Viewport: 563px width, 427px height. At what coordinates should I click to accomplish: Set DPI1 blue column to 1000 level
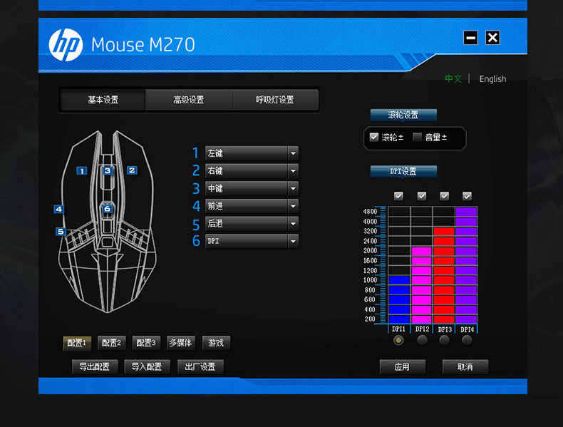click(x=399, y=279)
